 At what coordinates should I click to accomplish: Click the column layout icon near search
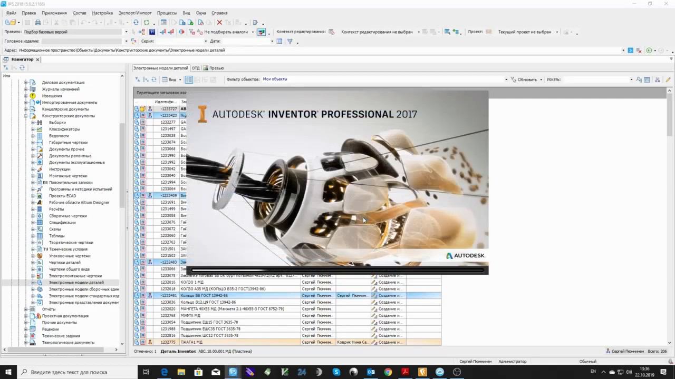(647, 79)
